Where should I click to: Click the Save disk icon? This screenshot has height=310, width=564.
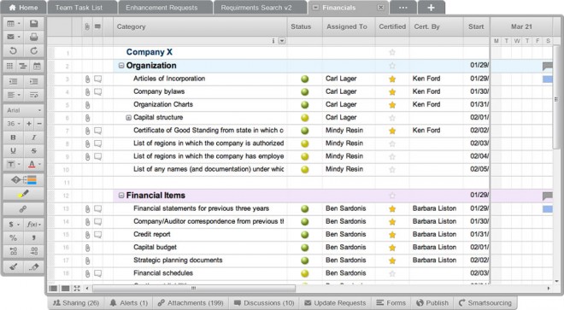[x=34, y=24]
